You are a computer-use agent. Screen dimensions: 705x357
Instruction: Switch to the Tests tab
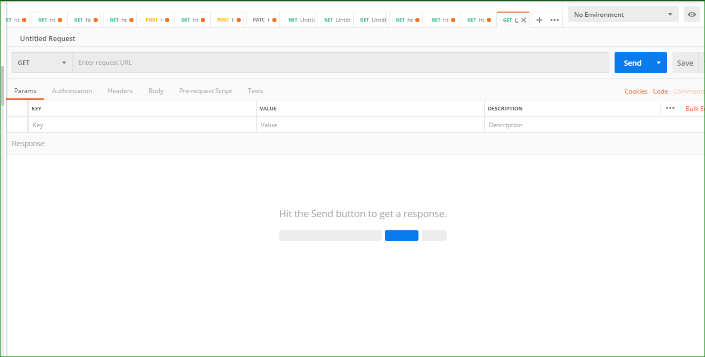tap(255, 90)
